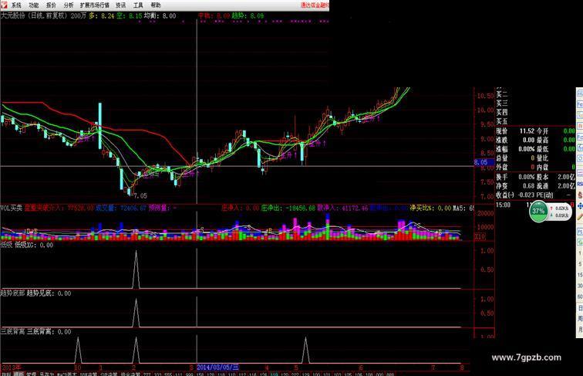Screen dimensions: 583x376
Task: Open the 资讯 menu
Action: click(x=120, y=5)
